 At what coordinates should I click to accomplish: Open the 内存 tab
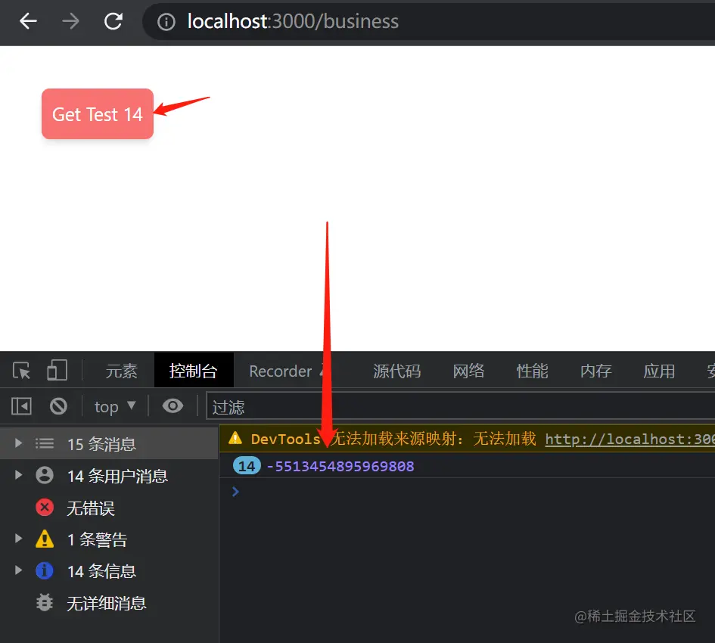tap(595, 371)
